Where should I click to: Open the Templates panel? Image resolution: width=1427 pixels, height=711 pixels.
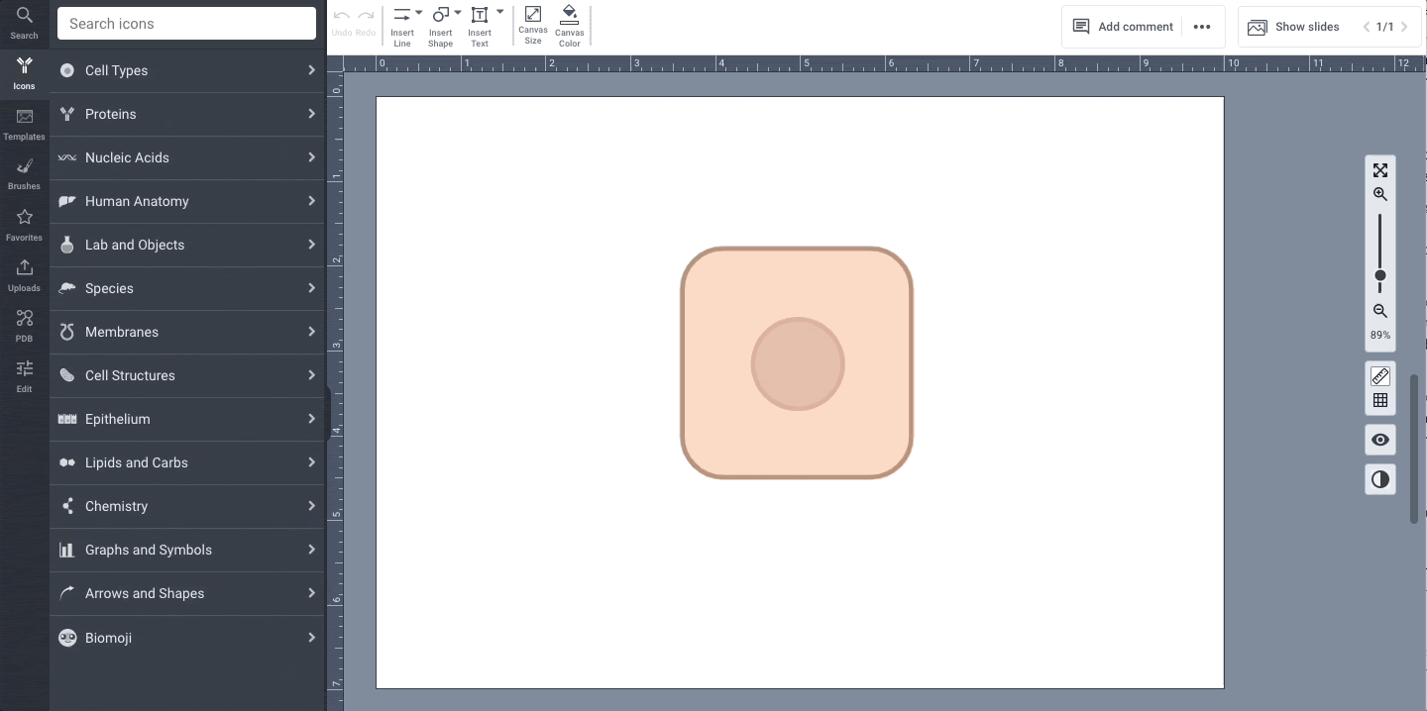(24, 122)
